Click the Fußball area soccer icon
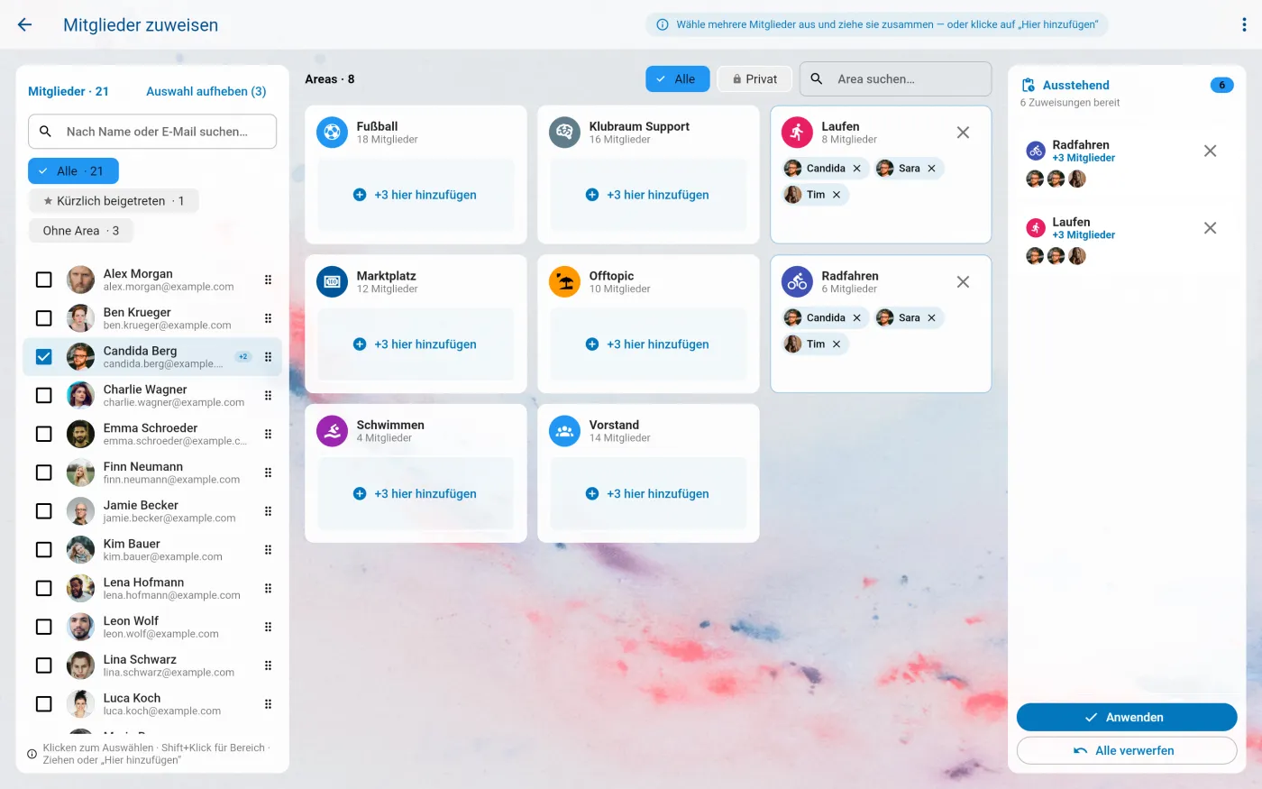Image resolution: width=1262 pixels, height=789 pixels. click(x=332, y=133)
